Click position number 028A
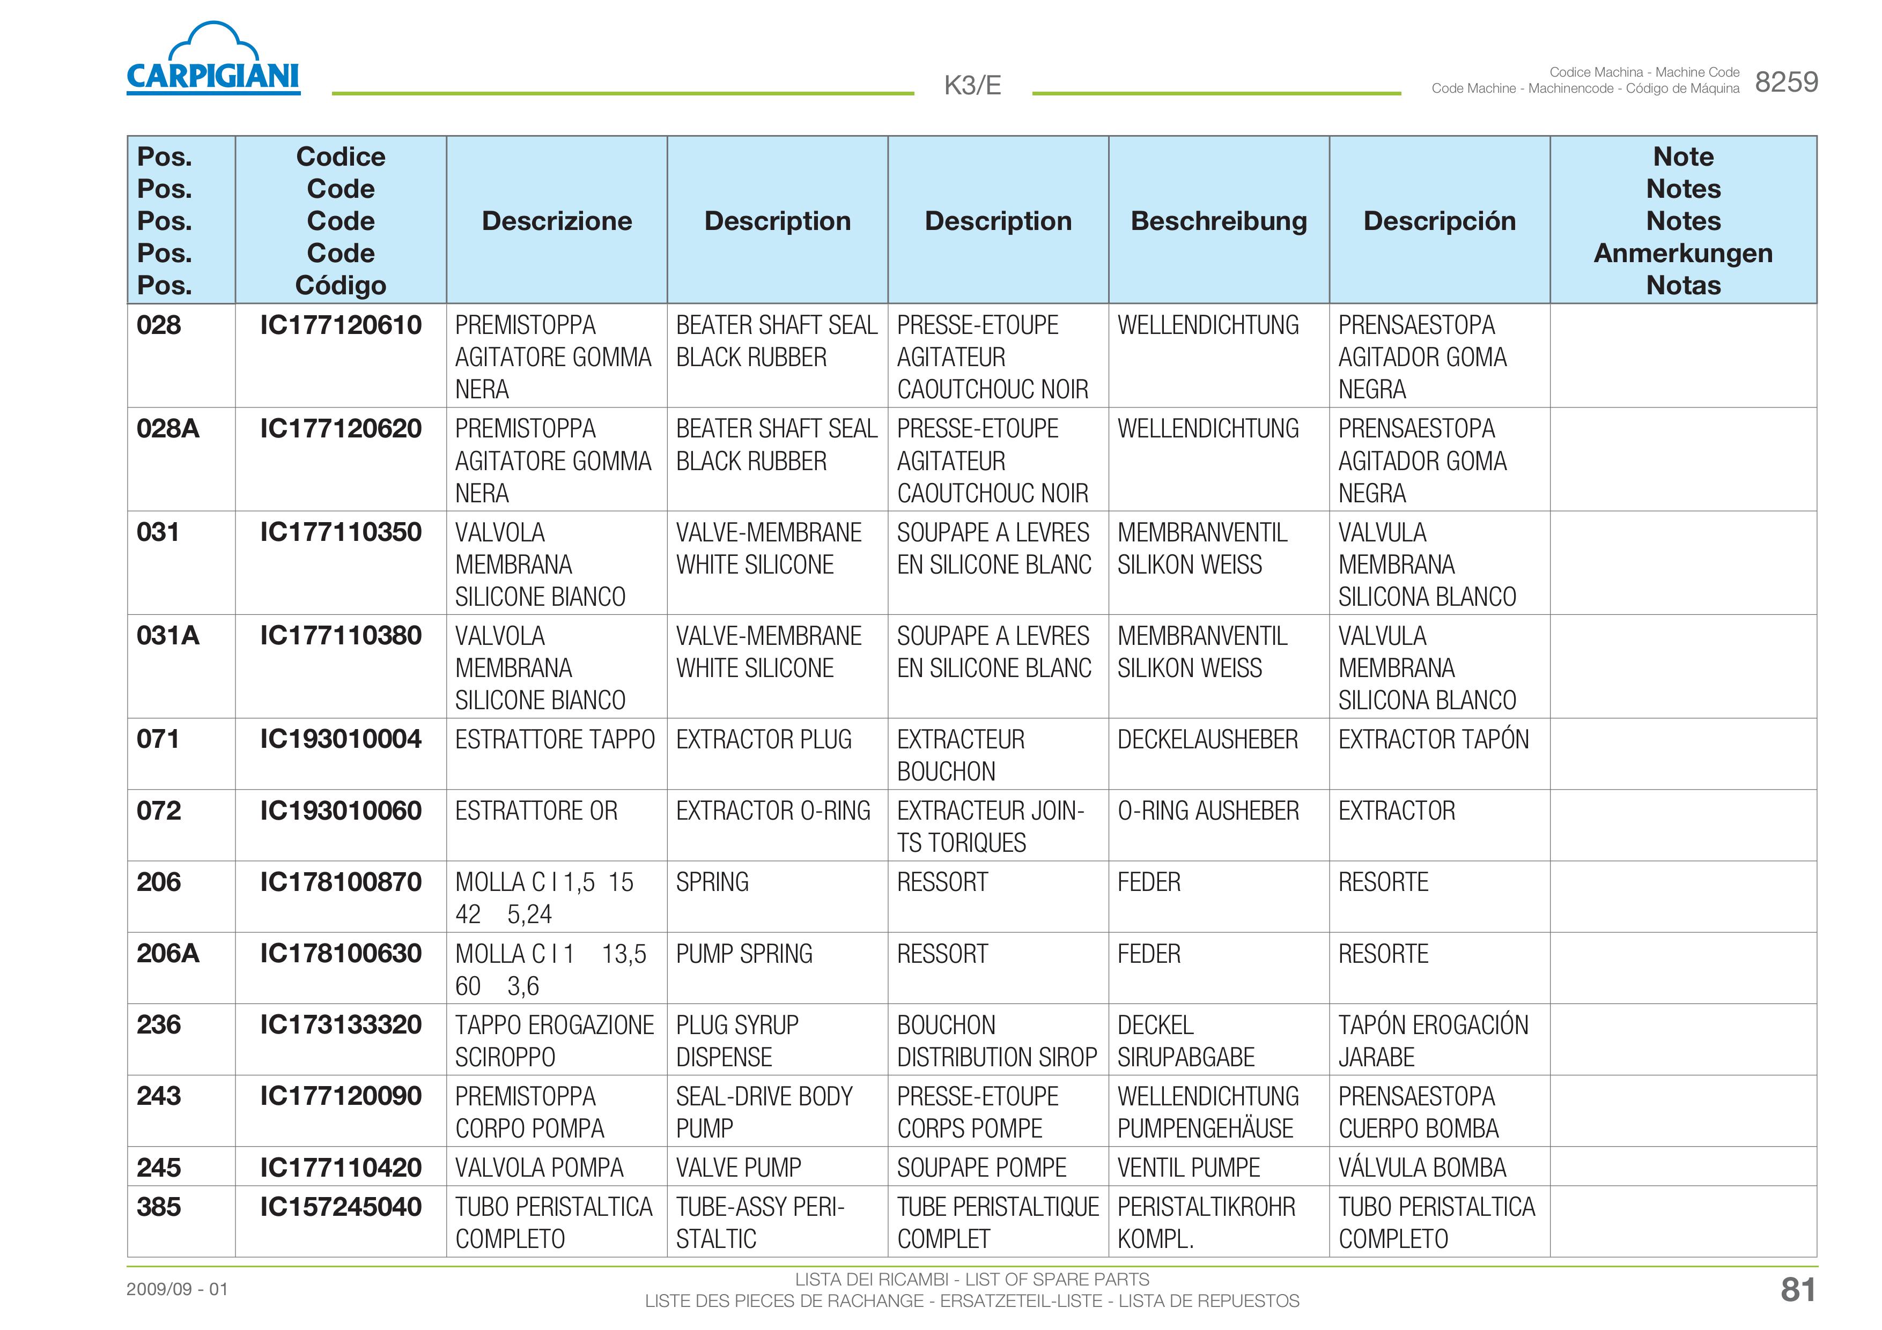The width and height of the screenshot is (1882, 1330). pos(167,428)
